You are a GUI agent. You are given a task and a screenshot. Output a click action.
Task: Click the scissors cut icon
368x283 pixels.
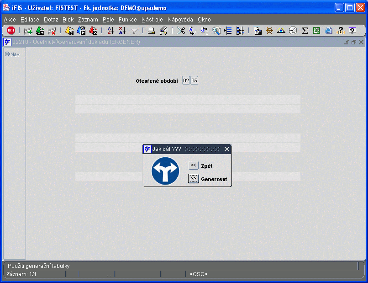tap(181, 31)
